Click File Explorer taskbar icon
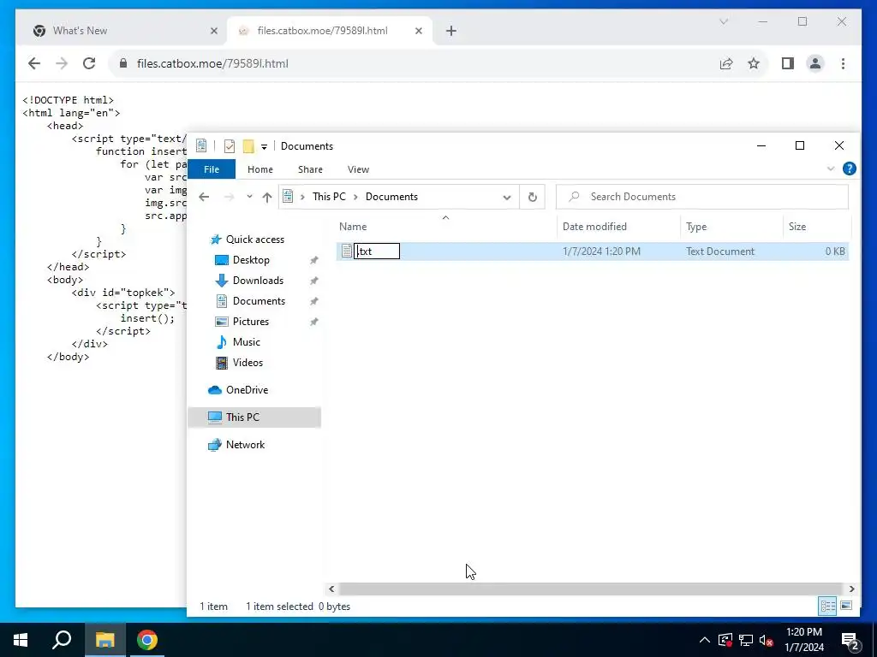This screenshot has height=657, width=877. coord(104,640)
